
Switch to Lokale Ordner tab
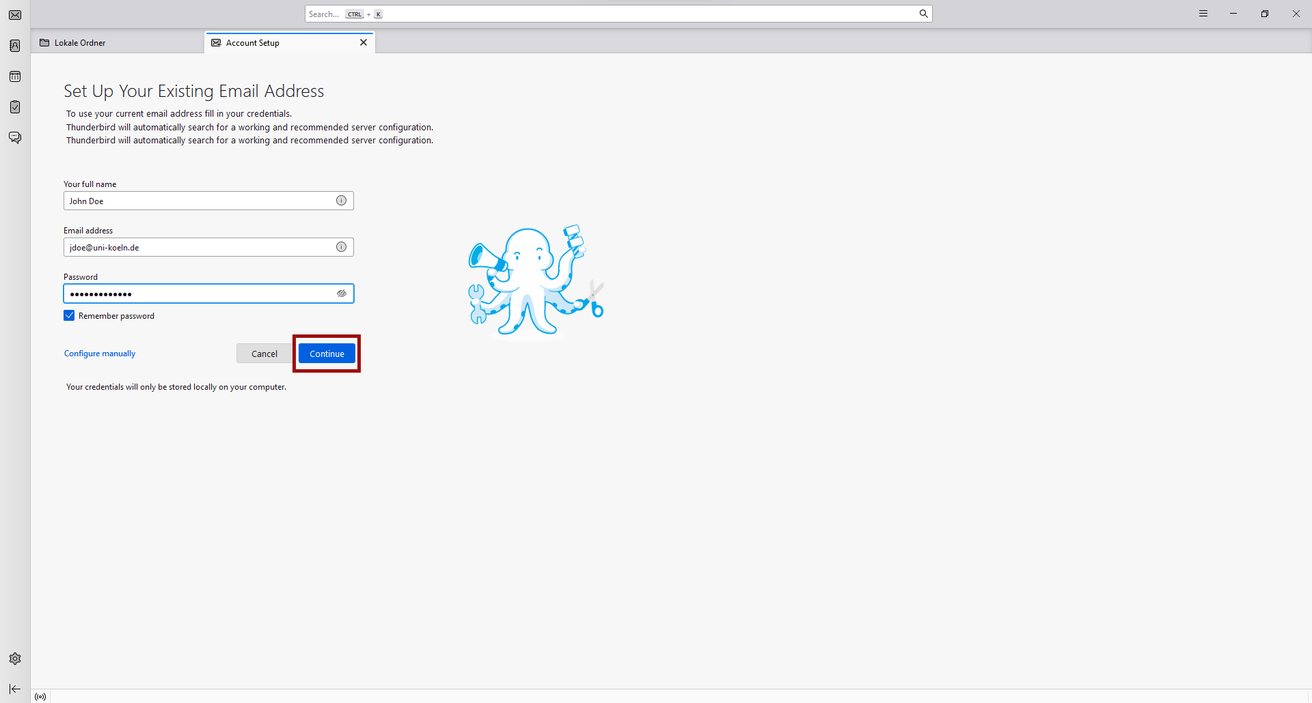(117, 42)
